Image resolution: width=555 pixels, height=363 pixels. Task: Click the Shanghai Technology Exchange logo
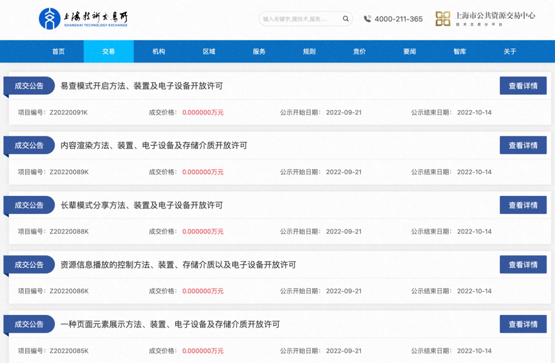click(x=83, y=19)
